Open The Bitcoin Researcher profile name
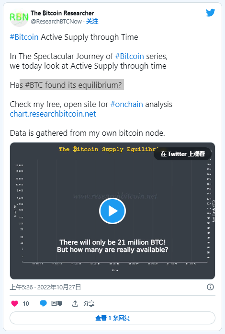The height and width of the screenshot is (334, 225). tap(62, 13)
